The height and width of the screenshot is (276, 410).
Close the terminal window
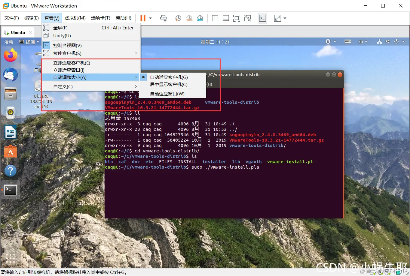340,74
